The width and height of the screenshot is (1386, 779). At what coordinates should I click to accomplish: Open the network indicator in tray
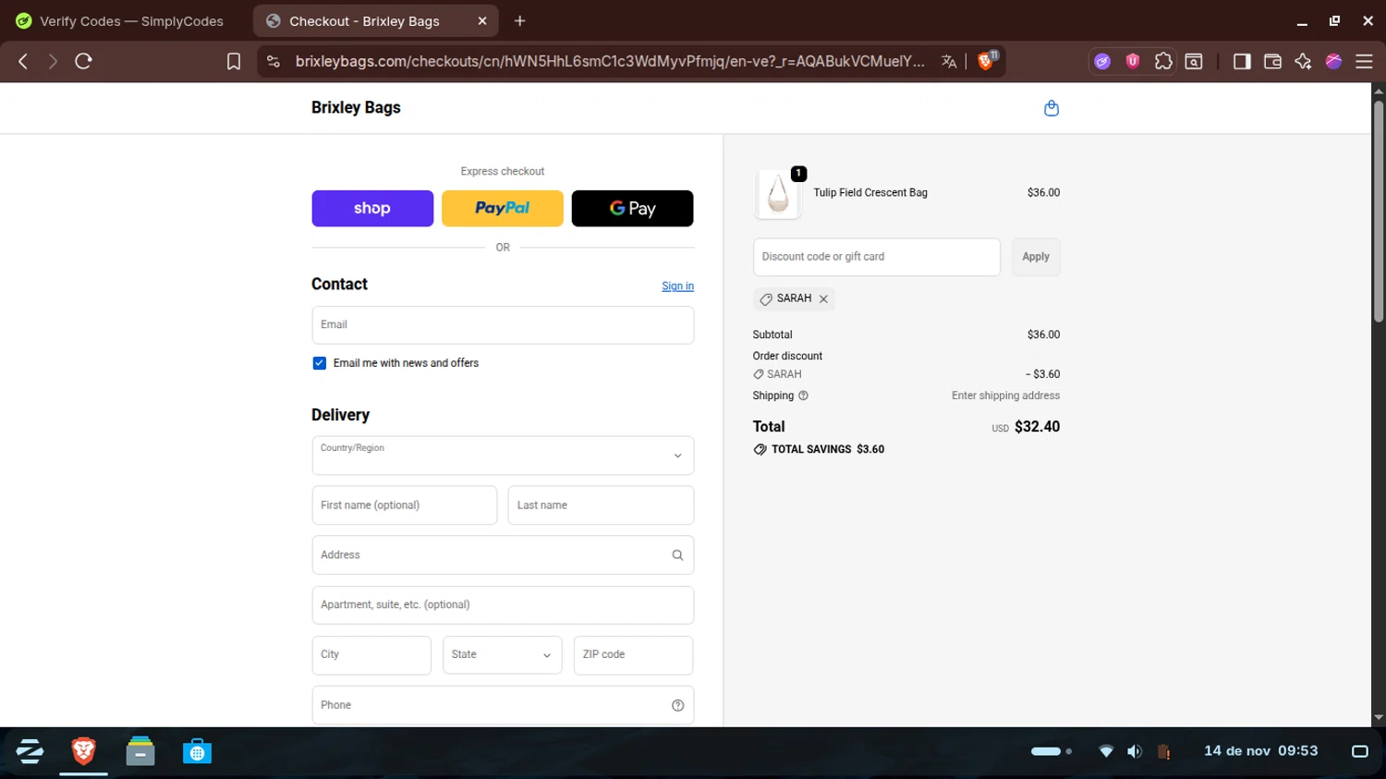coord(1106,751)
